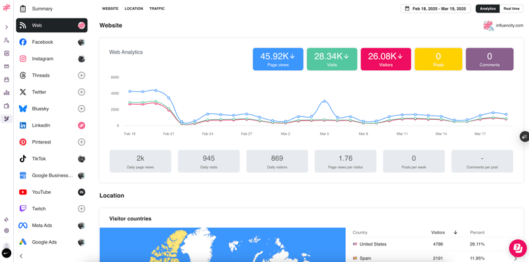The width and height of the screenshot is (529, 262).
Task: Click the Mar 5 page views peak
Action: (324, 101)
